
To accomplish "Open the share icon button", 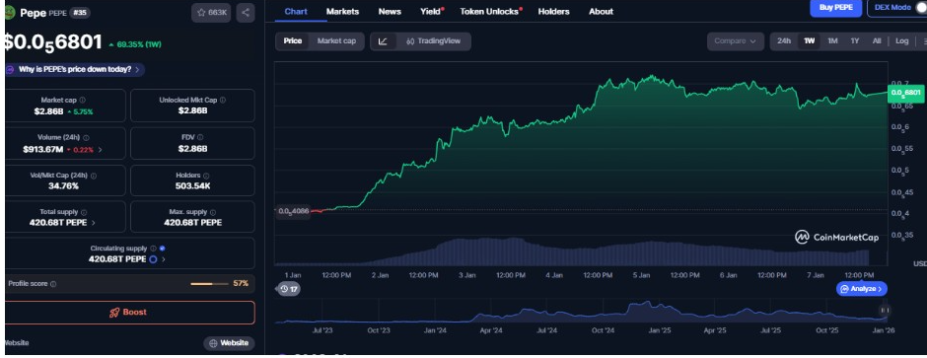I will [x=246, y=13].
